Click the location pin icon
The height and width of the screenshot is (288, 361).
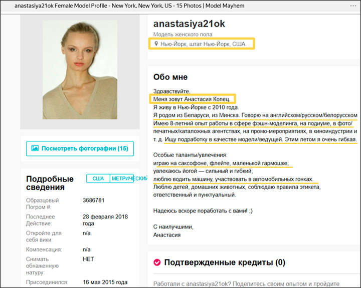(156, 43)
